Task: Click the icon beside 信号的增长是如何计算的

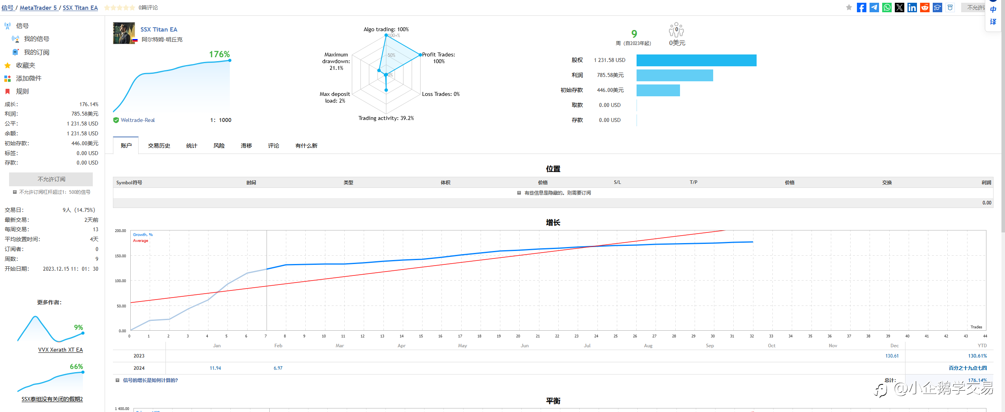Action: tap(117, 380)
